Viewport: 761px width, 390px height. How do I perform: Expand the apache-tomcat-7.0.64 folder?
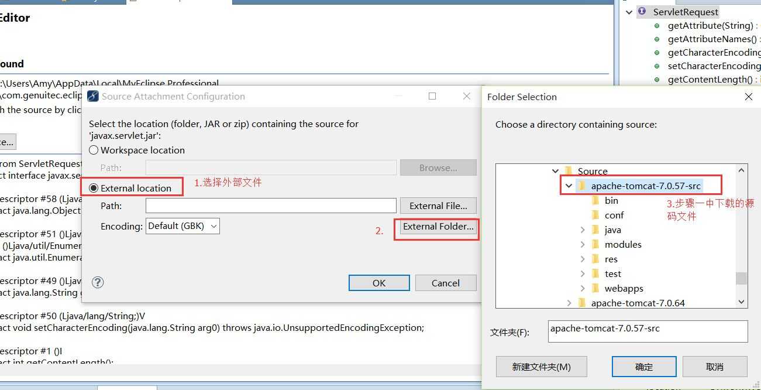[x=569, y=303]
